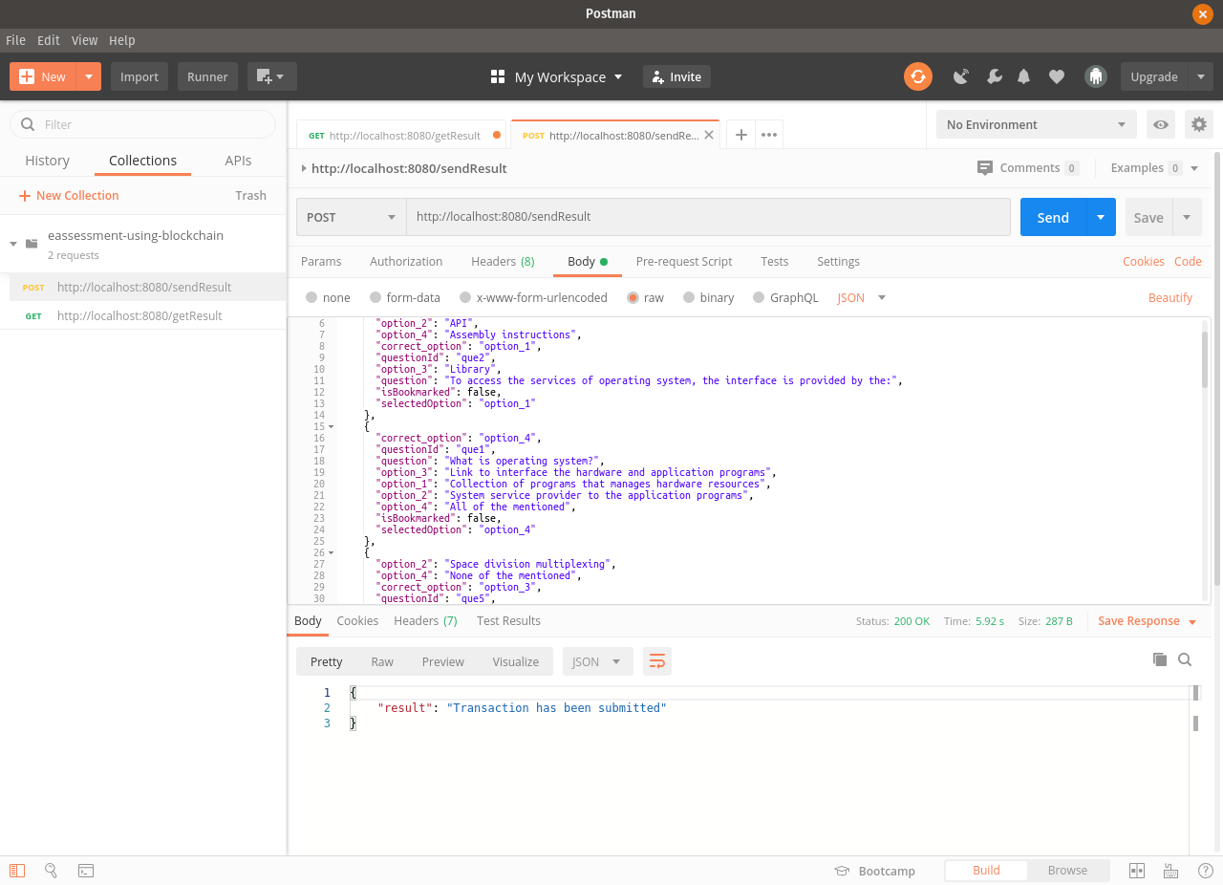Click the Beautify link
1223x885 pixels.
[1170, 297]
